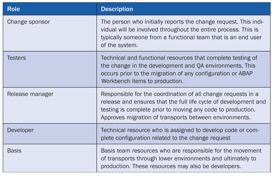Click the Testers description paragraph
Viewport: 273px width, 176px height.
tap(179, 69)
